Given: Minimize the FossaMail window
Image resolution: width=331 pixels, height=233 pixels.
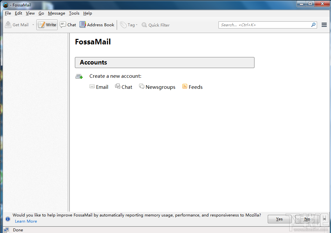Looking at the screenshot, I should (x=301, y=4).
